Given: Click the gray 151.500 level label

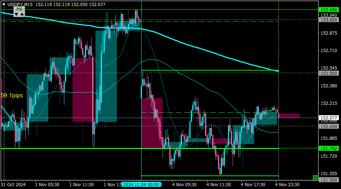Looking at the screenshot, I should (328, 180).
